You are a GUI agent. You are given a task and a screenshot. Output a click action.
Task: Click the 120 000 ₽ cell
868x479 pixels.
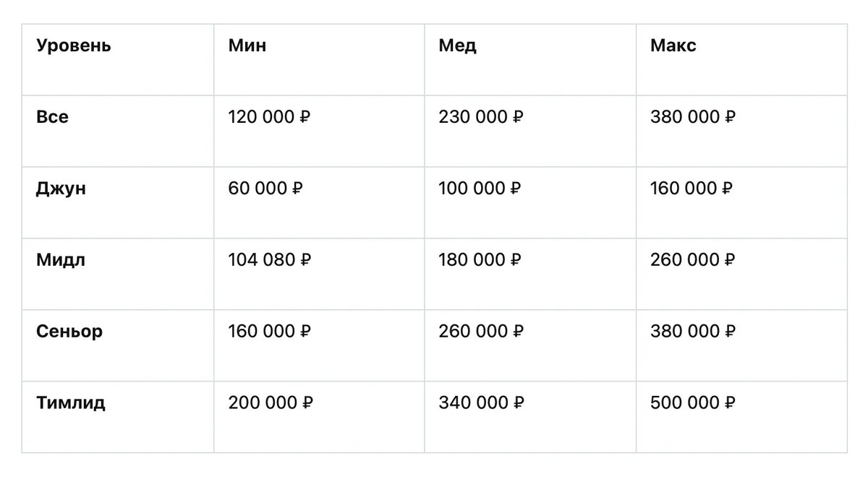(x=269, y=117)
